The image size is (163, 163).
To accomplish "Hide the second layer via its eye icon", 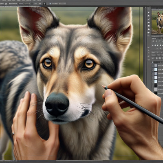I will point(153,70).
